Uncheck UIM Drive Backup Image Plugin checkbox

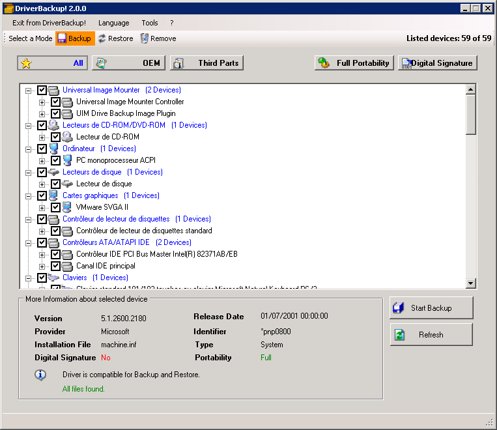point(55,113)
